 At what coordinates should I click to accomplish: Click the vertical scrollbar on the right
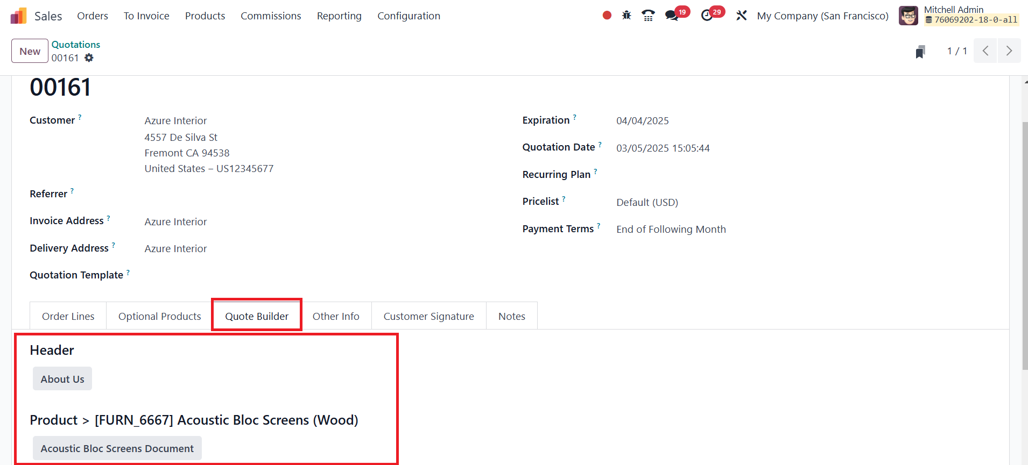(1025, 246)
